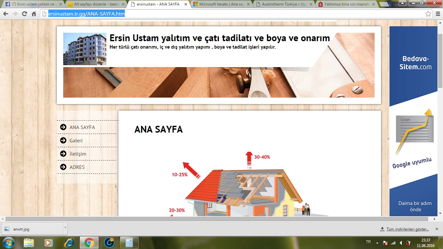Expand the anwtr.jpg download options arrow

(65, 228)
